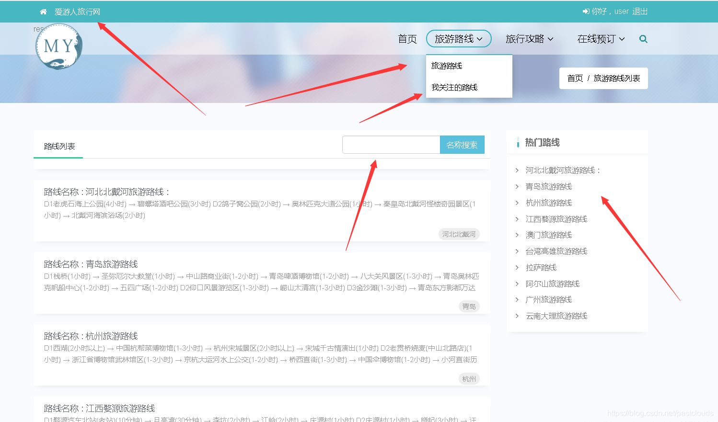Go to 首页 in main navigation
Viewport: 718px width, 422px height.
pyautogui.click(x=407, y=39)
